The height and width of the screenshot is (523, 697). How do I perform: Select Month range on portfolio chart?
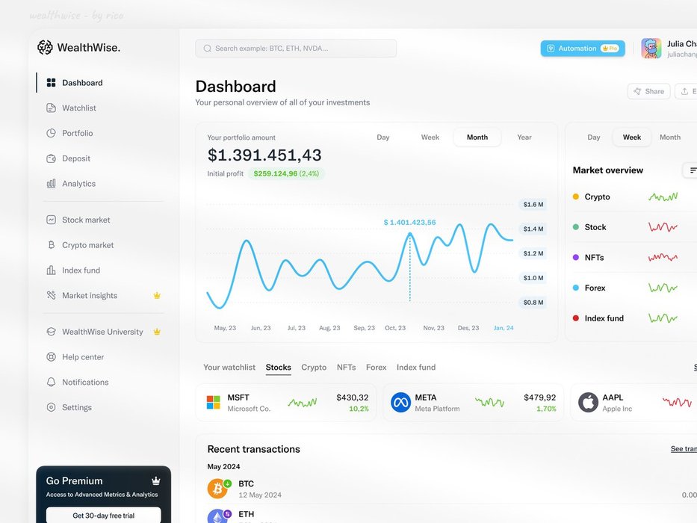point(477,137)
